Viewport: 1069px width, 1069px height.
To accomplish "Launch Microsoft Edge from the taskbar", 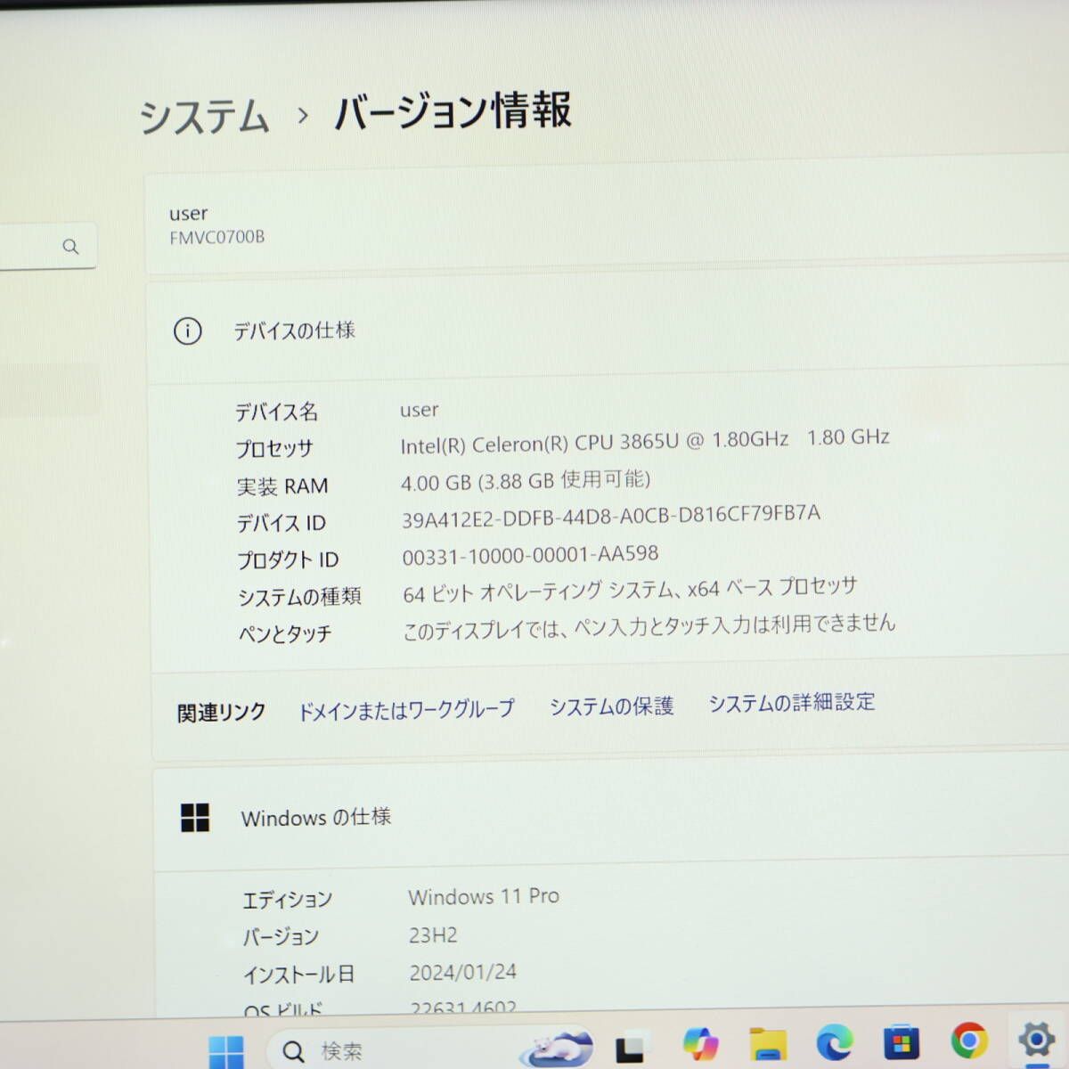I will (834, 1041).
